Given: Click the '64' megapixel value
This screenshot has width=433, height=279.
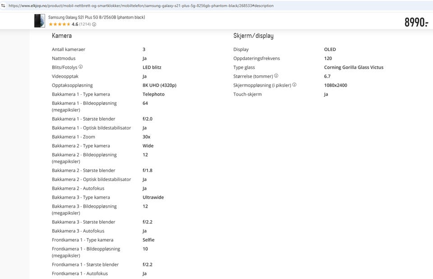Looking at the screenshot, I should pyautogui.click(x=145, y=103).
